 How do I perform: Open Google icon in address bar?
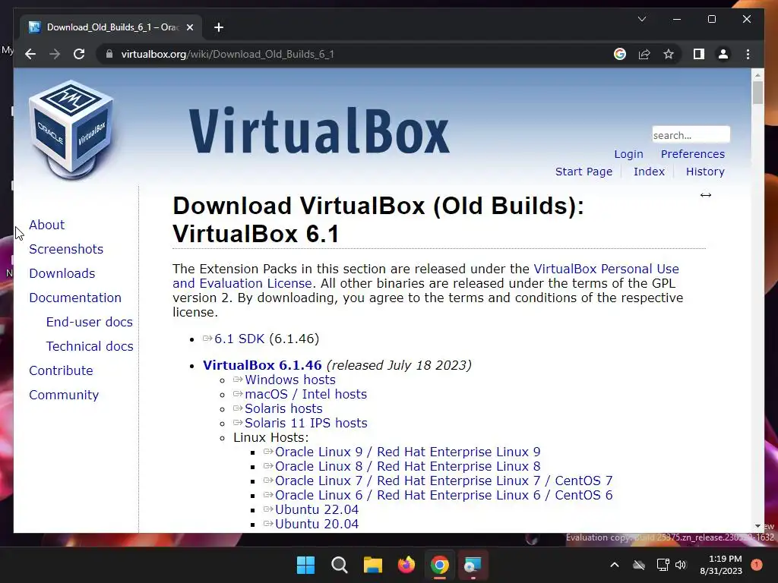coord(620,54)
